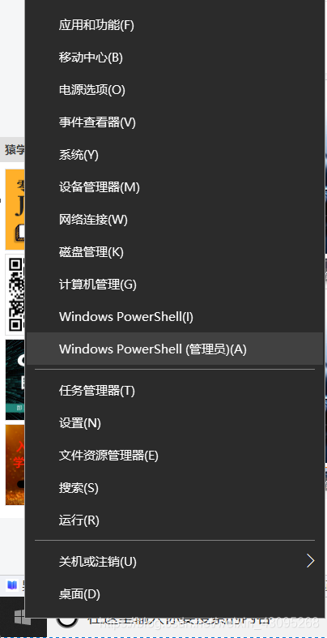Screen dimensions: 327x638
Task: Launch 计算机管理(G)
Action: [x=175, y=285]
